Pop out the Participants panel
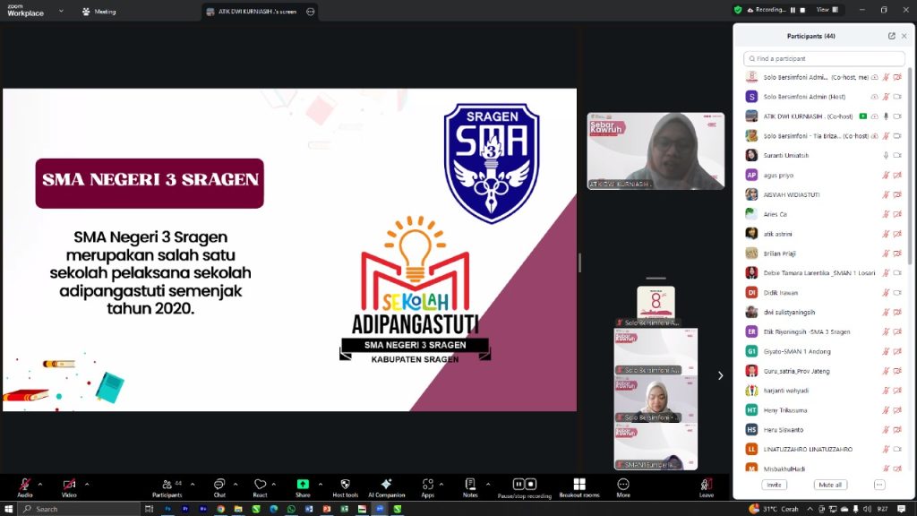The image size is (917, 516). click(x=891, y=36)
